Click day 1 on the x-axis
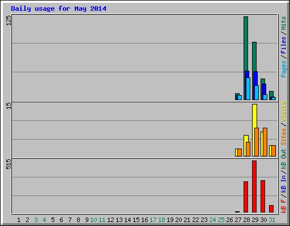The width and height of the screenshot is (290, 226). pyautogui.click(x=19, y=220)
